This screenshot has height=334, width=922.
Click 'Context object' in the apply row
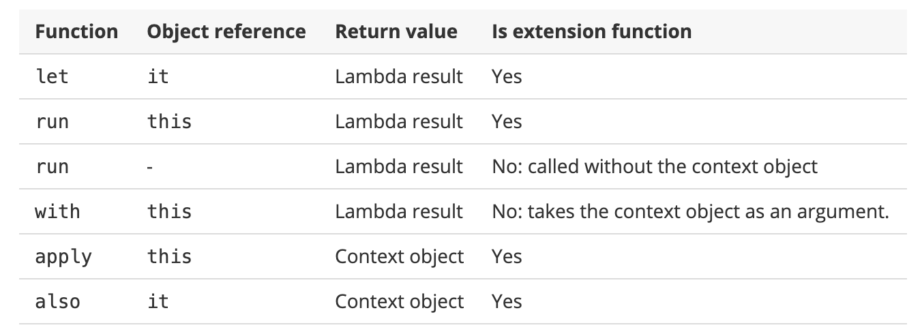click(400, 257)
